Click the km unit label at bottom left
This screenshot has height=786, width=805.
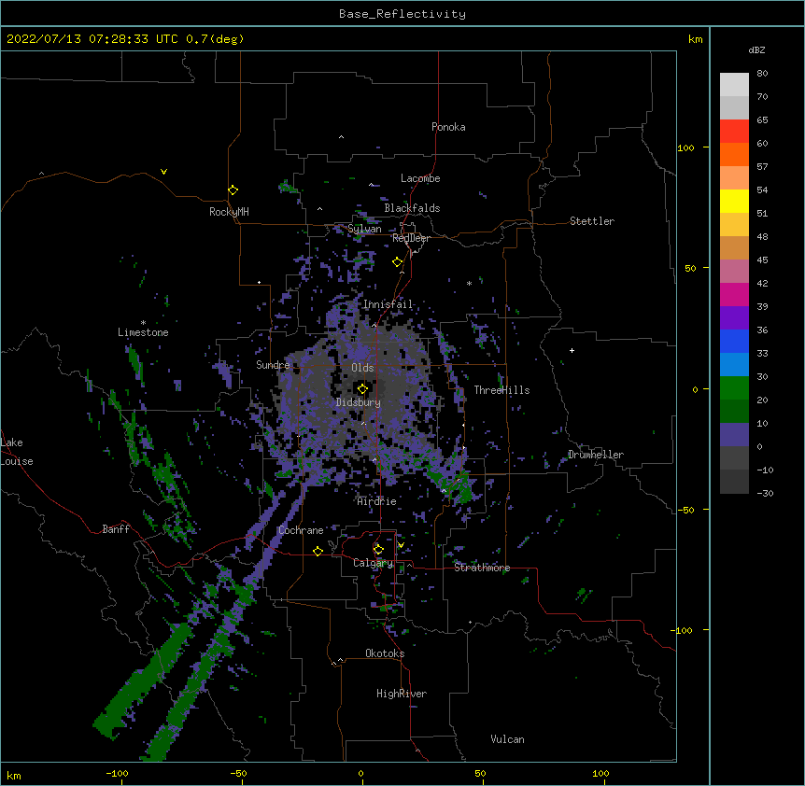[x=14, y=775]
